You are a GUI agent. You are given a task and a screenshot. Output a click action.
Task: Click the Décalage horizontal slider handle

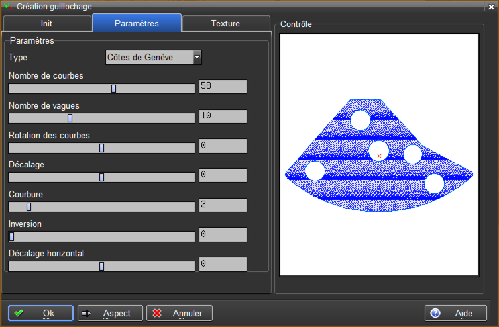click(x=102, y=266)
